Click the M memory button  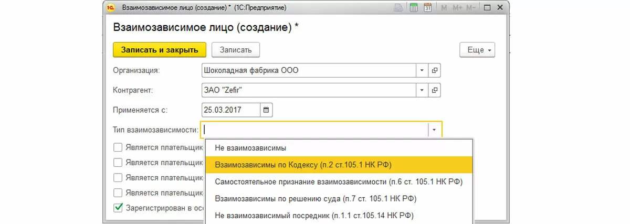pos(444,8)
